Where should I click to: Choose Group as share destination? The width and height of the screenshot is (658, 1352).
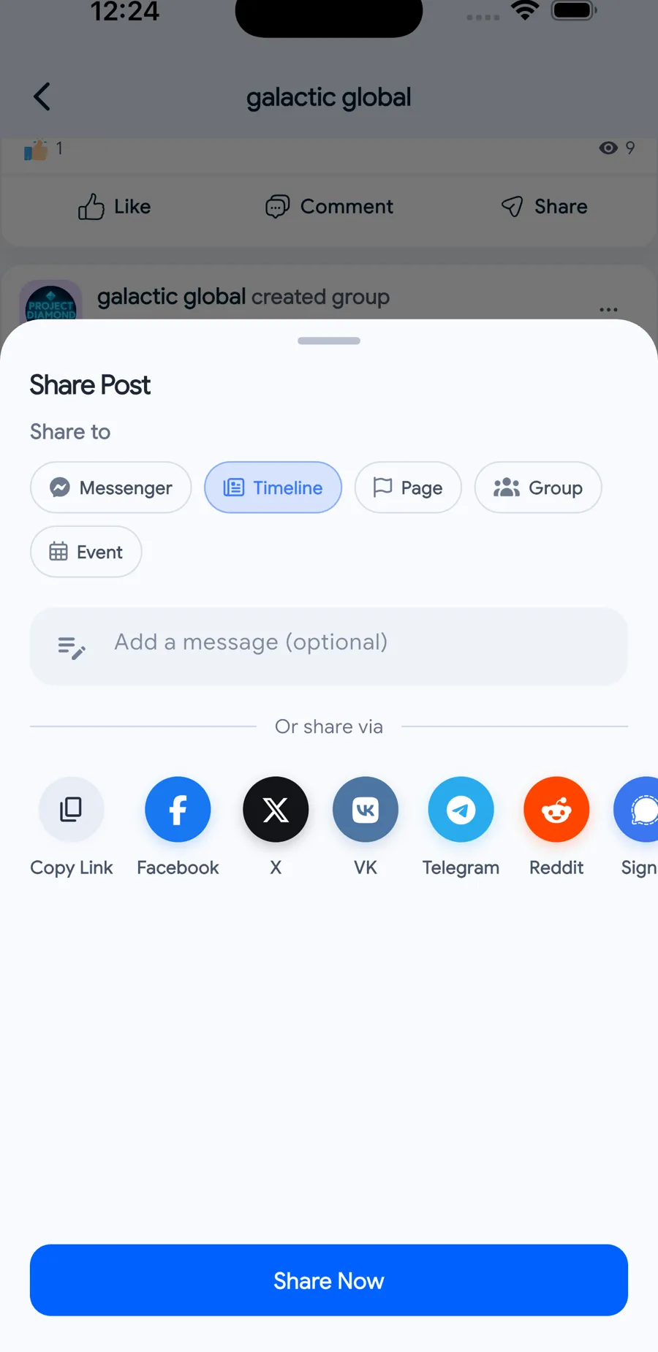[538, 487]
